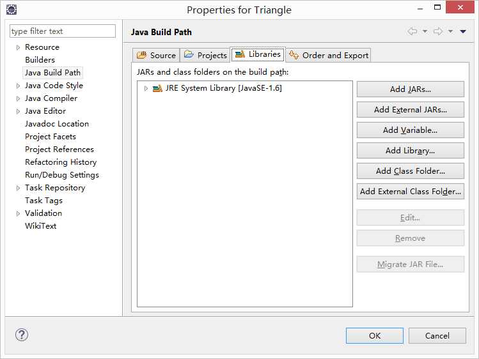Screen dimensions: 479x359
Task: Click Add External Class Folder... button
Action: (411, 191)
